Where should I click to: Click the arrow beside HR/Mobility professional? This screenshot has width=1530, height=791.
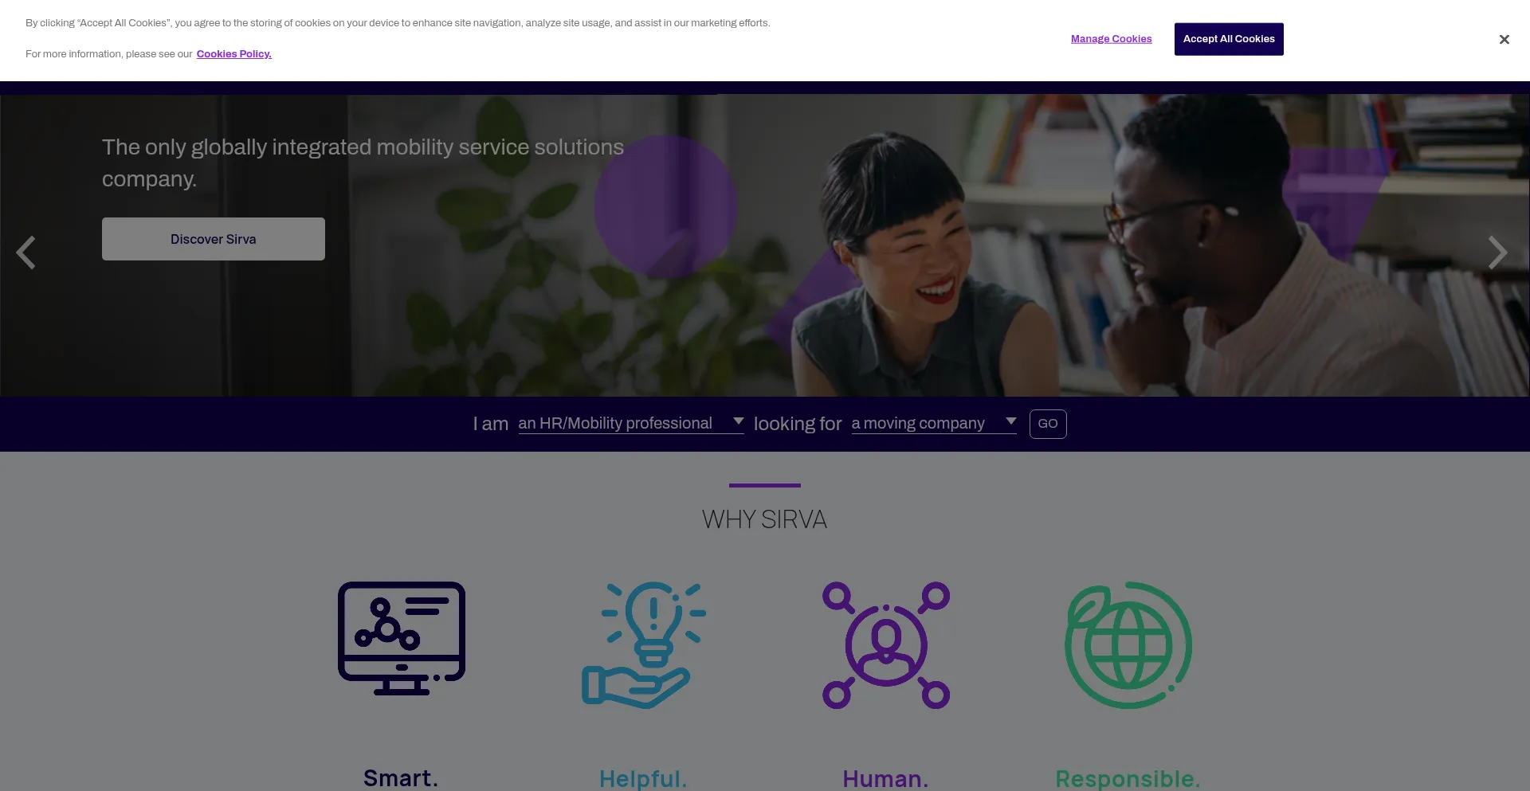tap(738, 421)
